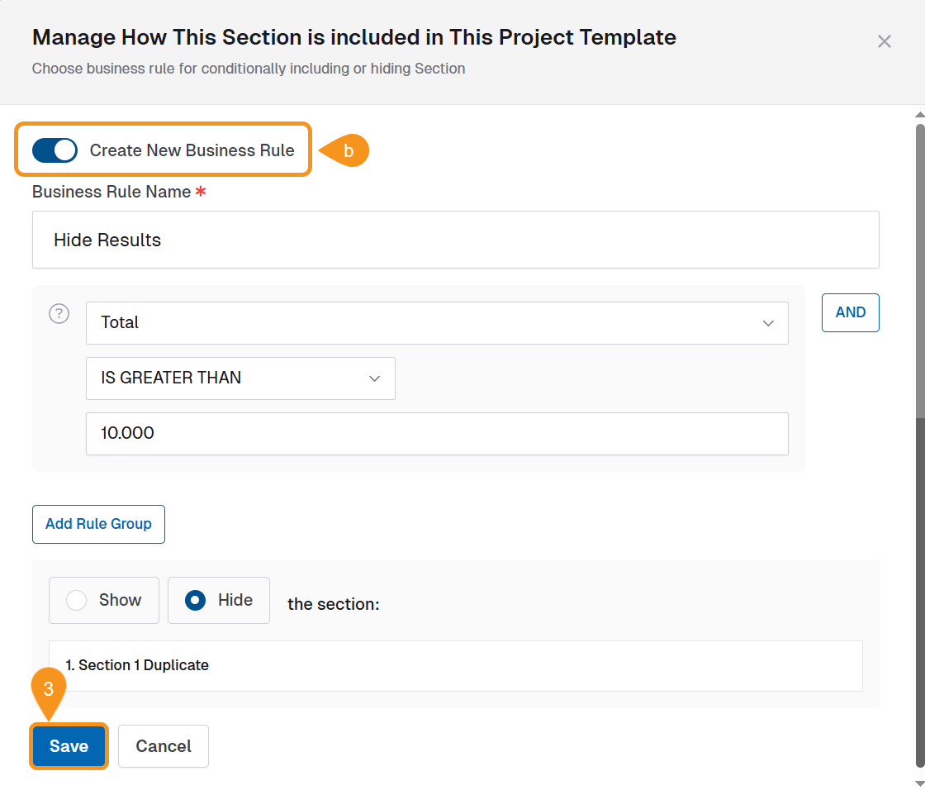
Task: Edit the Business Rule Name field
Action: pos(454,240)
